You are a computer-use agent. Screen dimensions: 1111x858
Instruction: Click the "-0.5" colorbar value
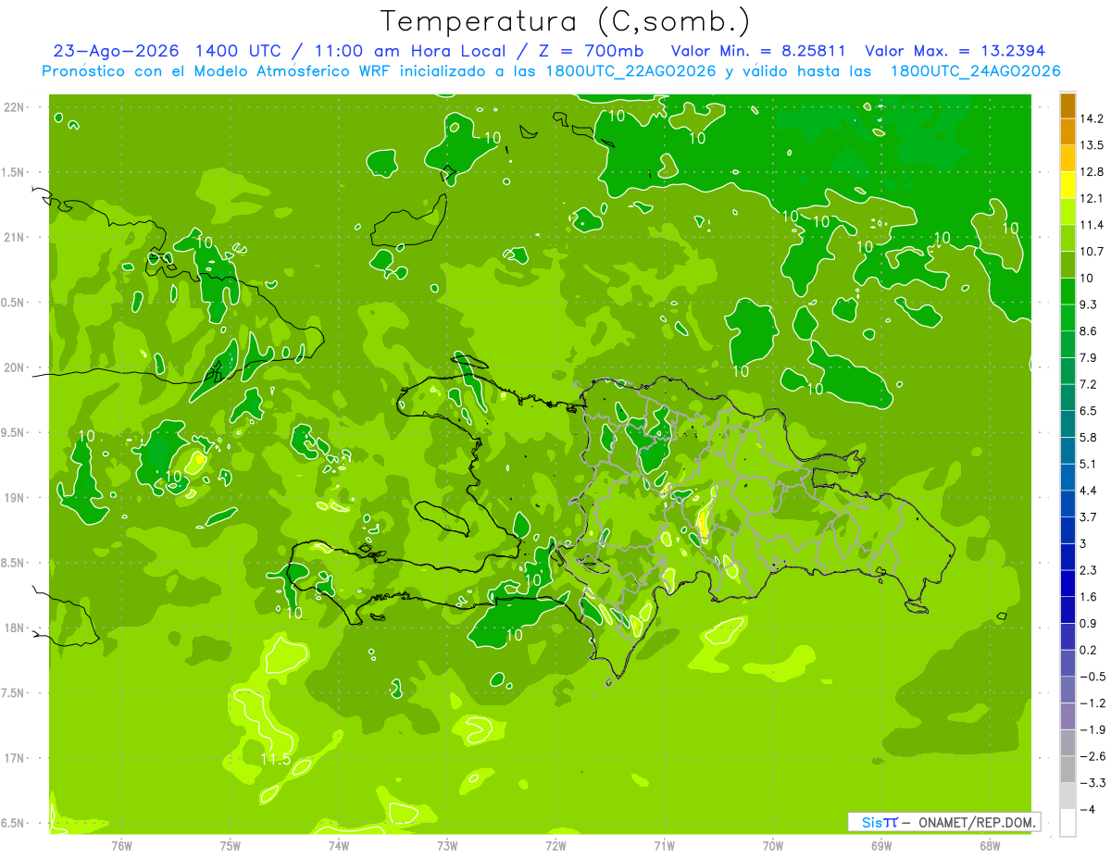tap(1092, 677)
